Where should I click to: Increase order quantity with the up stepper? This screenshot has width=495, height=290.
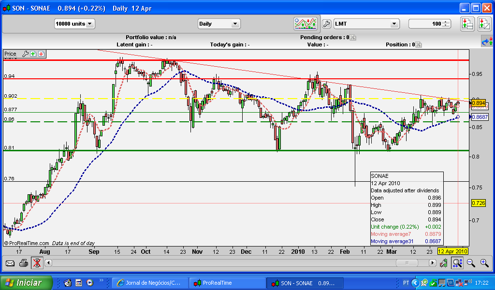tap(446, 22)
